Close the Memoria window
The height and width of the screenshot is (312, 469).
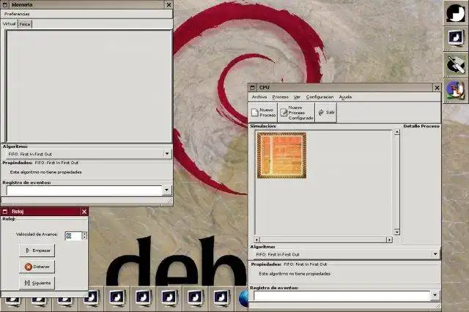click(x=169, y=5)
